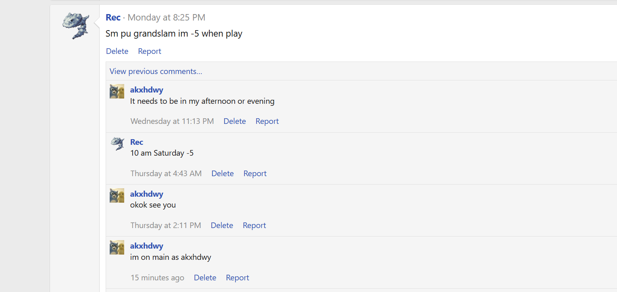Screen dimensions: 617x292
Task: Delete the 'Sm pu grandslam' post
Action: click(117, 51)
